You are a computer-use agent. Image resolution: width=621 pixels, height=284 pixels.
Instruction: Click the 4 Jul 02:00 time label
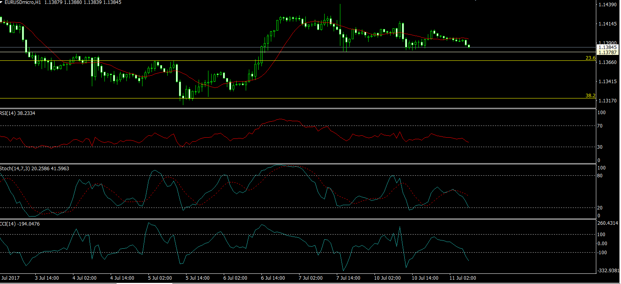pos(85,278)
